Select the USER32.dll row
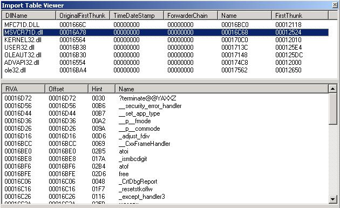Screen dimensions: 340x208 (x=166, y=48)
